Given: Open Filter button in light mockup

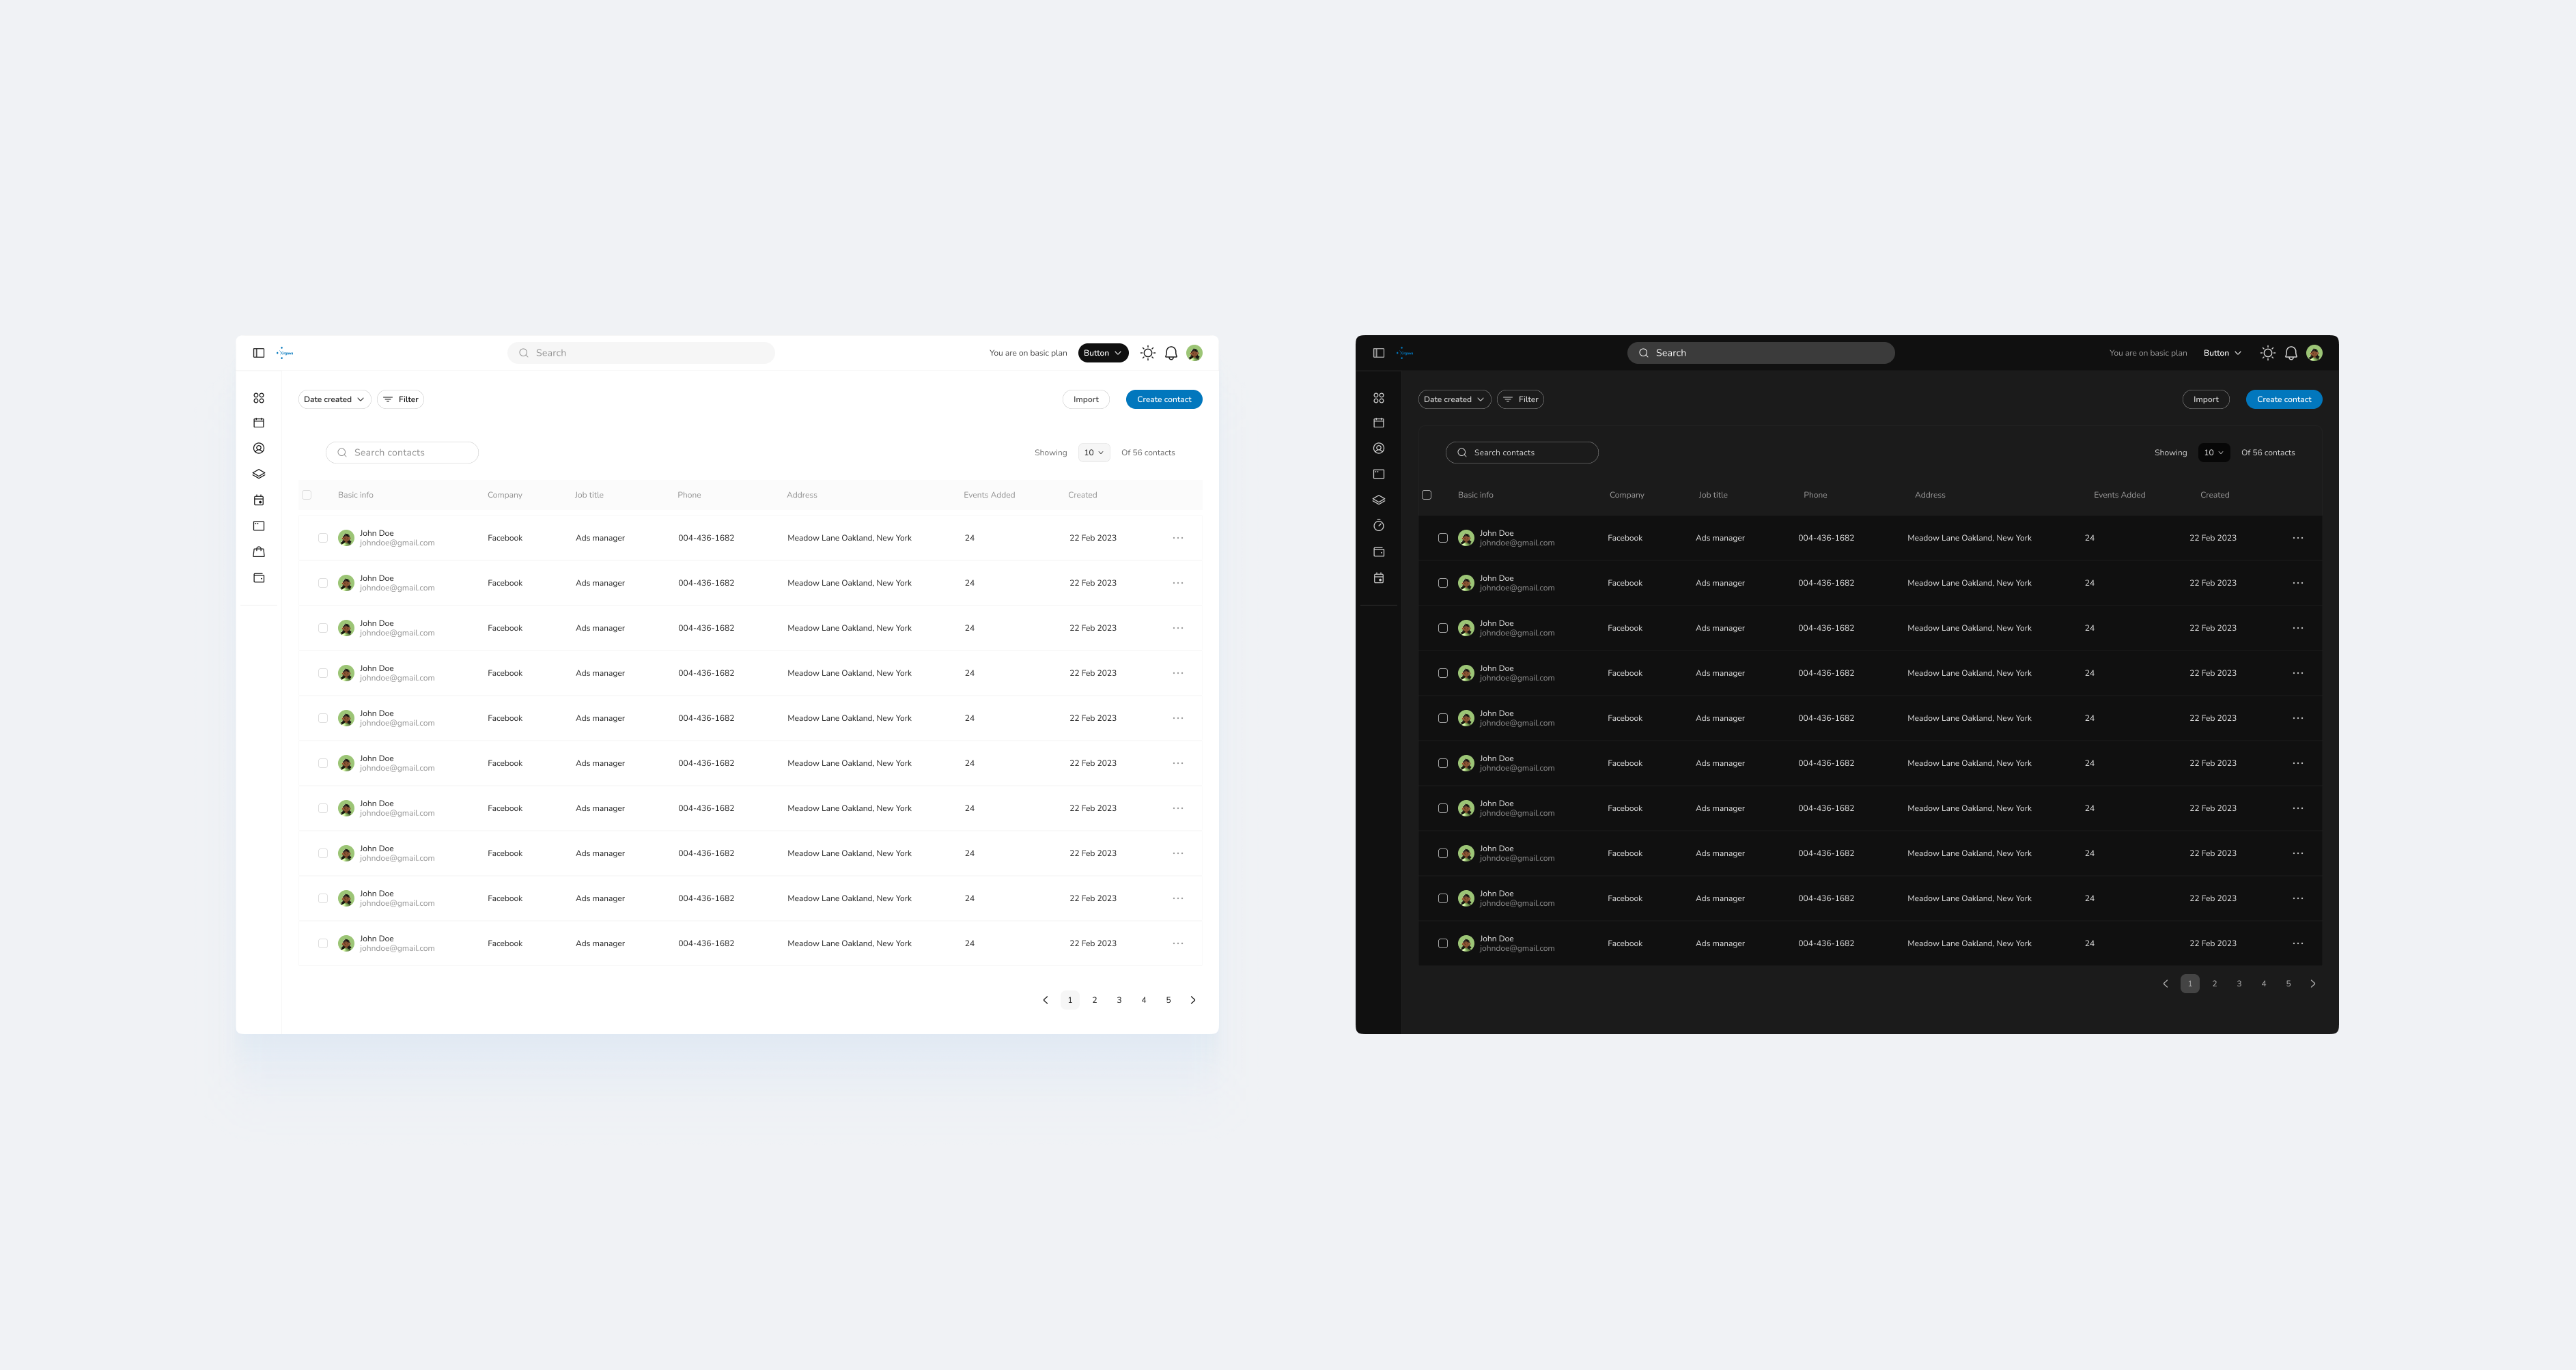Looking at the screenshot, I should pyautogui.click(x=401, y=399).
